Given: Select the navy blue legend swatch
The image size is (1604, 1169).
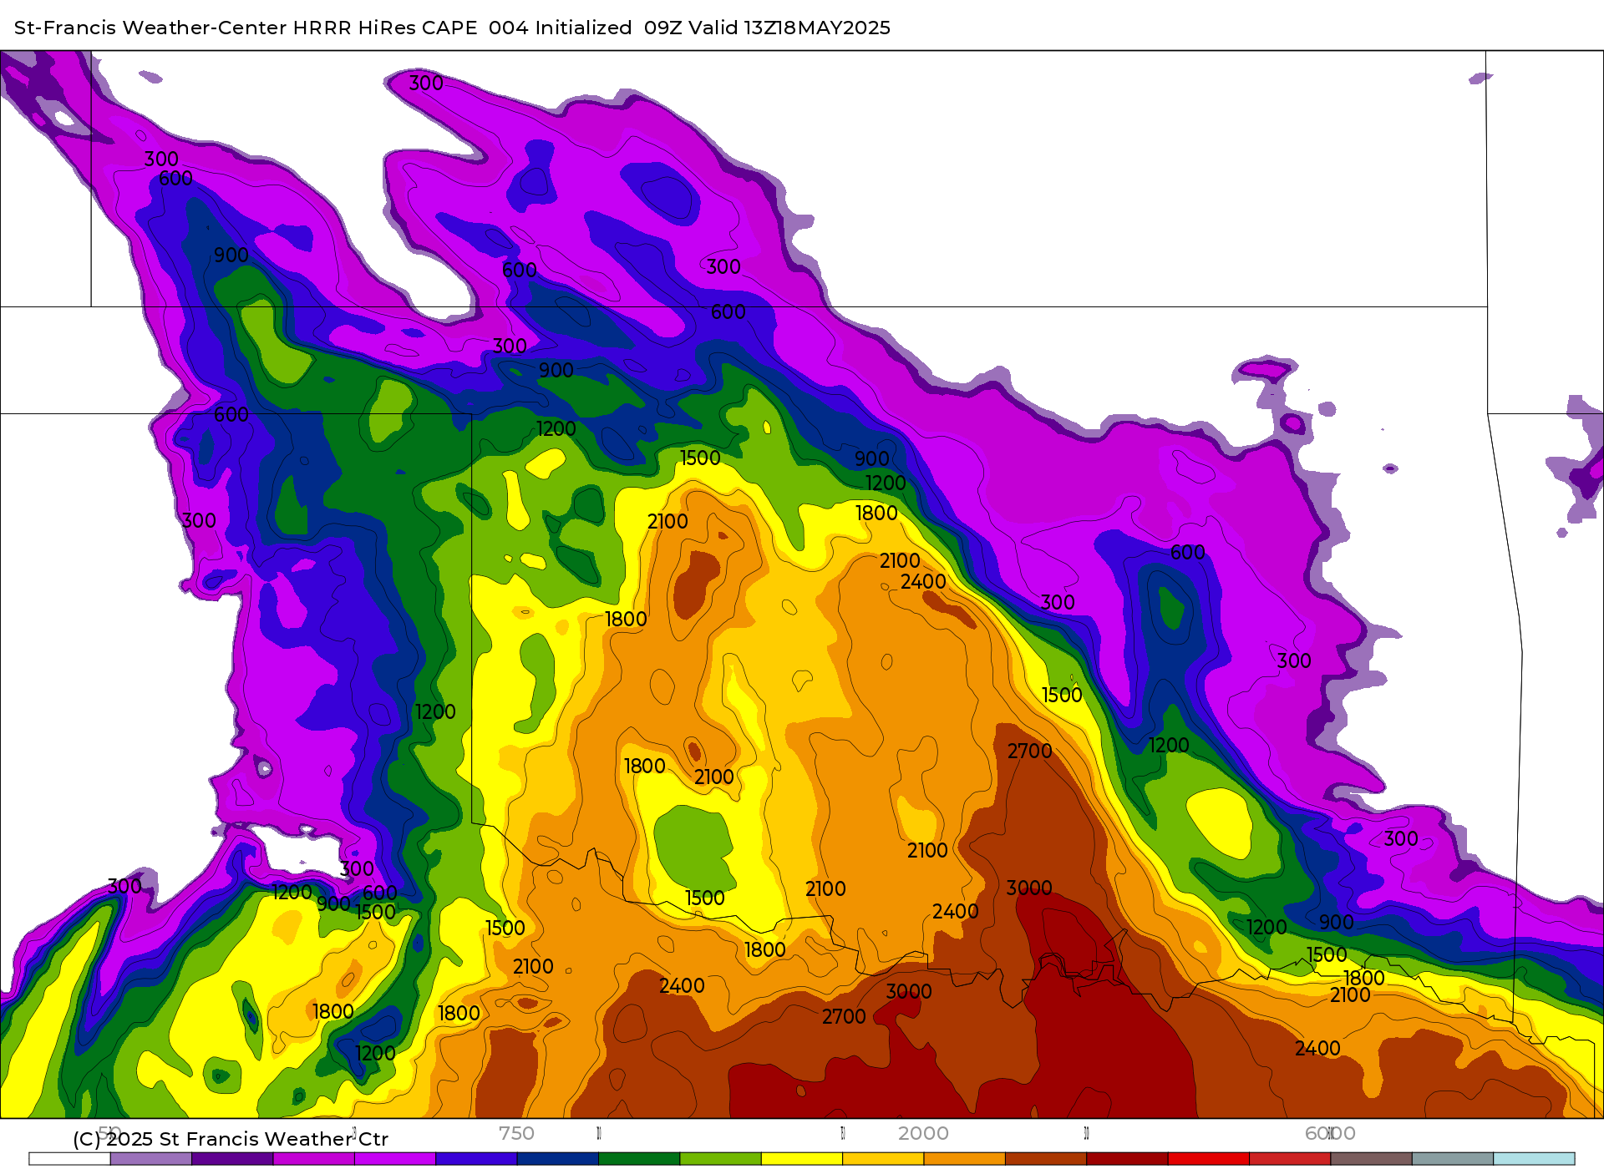Looking at the screenshot, I should point(558,1159).
